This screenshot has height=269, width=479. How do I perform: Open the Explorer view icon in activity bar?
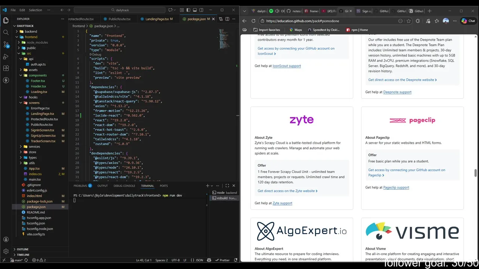[6, 20]
